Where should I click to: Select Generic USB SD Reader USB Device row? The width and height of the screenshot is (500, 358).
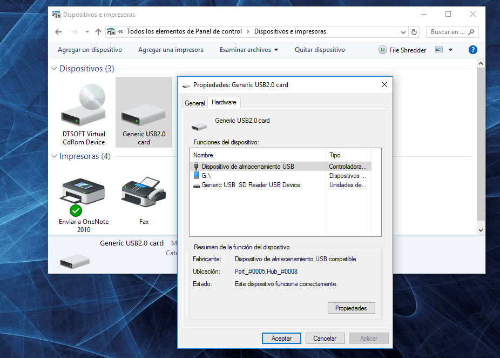click(x=281, y=185)
